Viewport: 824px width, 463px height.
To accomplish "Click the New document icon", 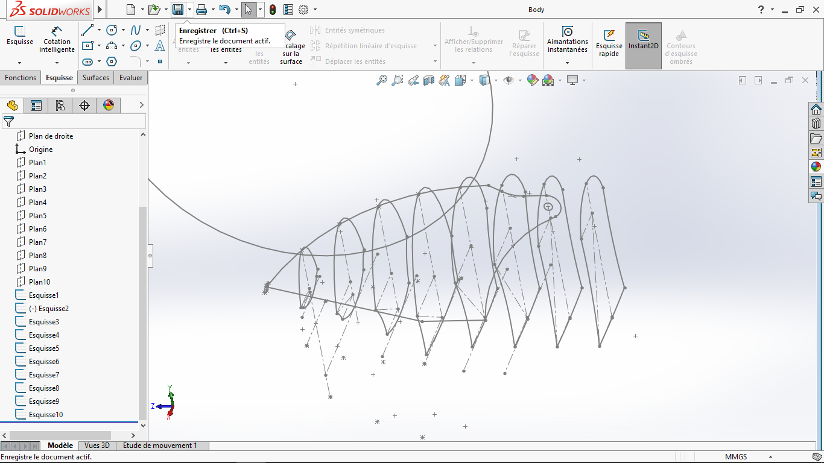I will [x=131, y=9].
